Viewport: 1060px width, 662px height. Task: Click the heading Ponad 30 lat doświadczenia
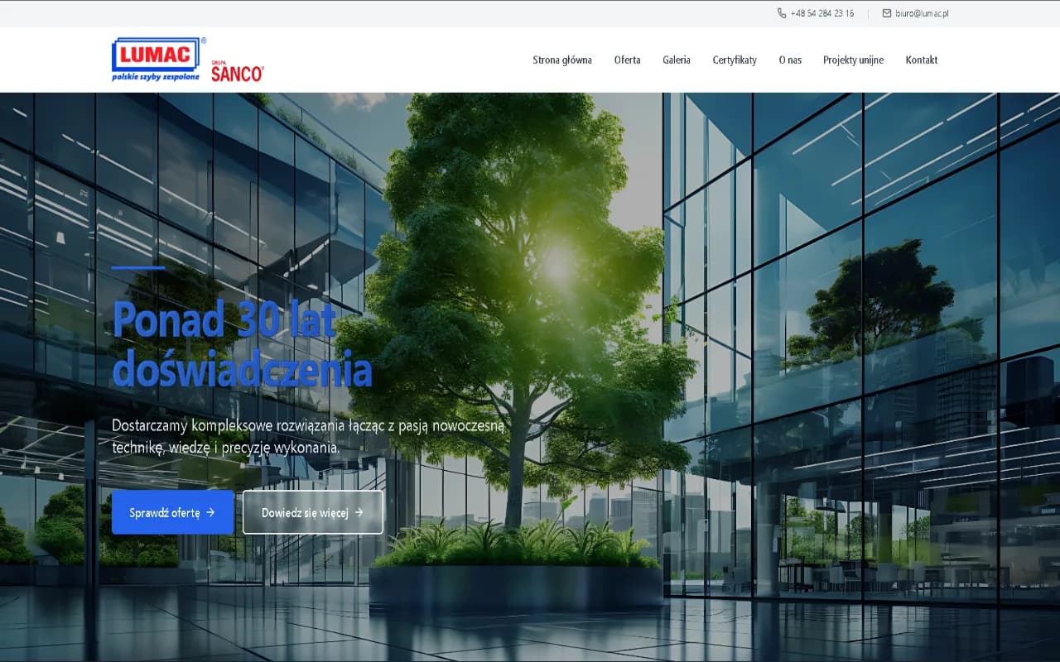242,343
